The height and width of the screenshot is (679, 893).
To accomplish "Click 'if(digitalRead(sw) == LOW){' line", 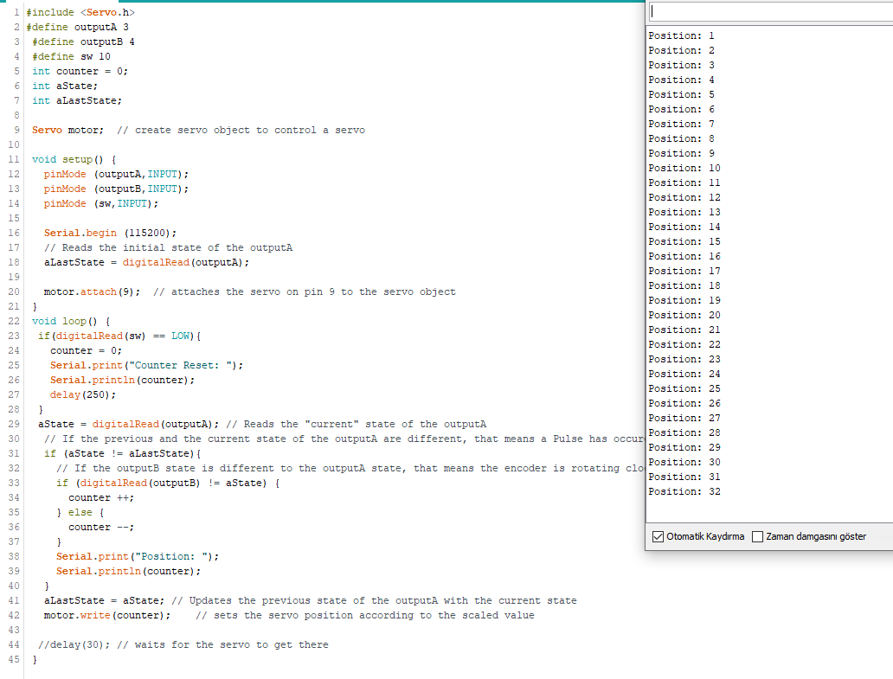I will click(119, 336).
